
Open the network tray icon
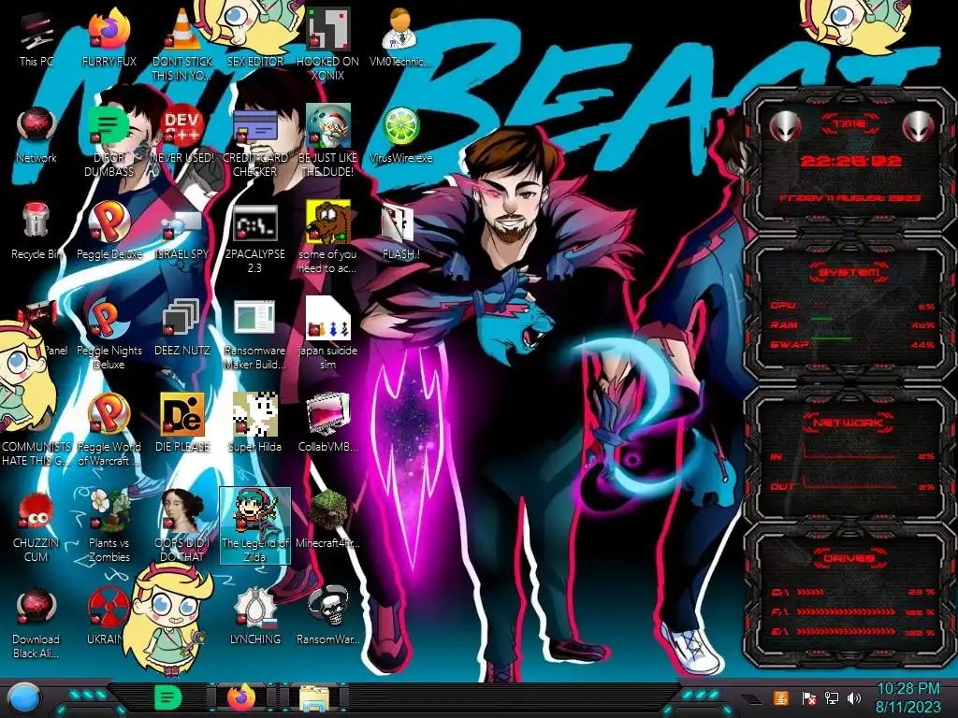pos(832,697)
